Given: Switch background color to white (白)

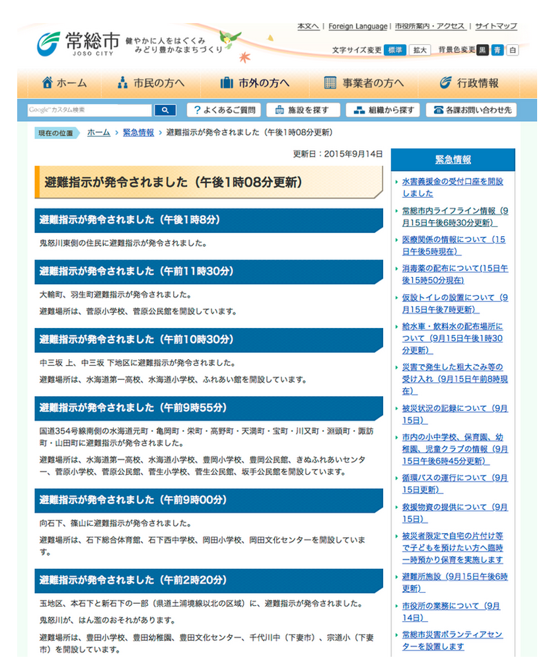Looking at the screenshot, I should coord(513,50).
